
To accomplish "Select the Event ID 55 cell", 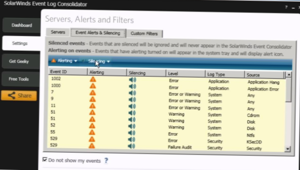I will [53, 132].
